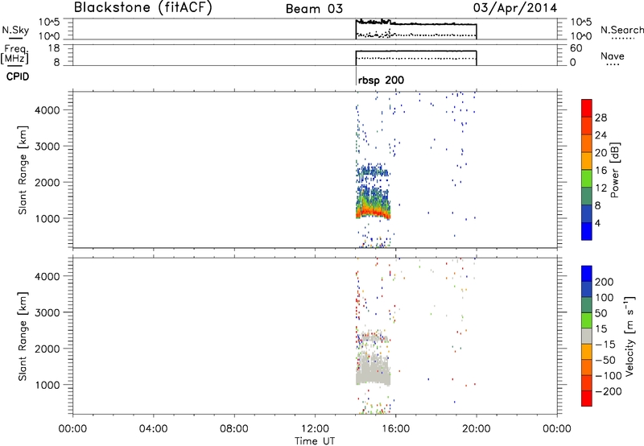Click the date "03/Apr/2014"

coord(515,8)
